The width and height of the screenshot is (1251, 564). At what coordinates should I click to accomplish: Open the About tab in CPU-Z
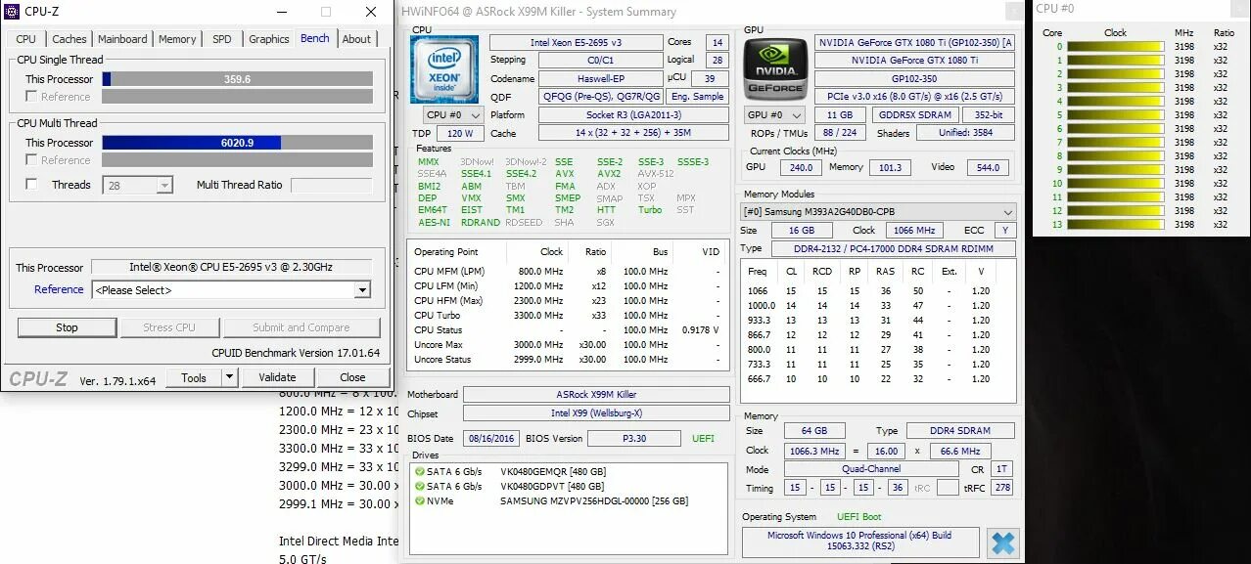(x=356, y=39)
